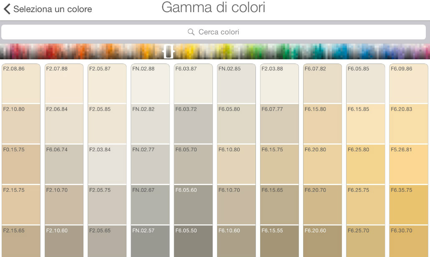Go back via Seleziona un colore
Viewport: 430px width, 257px height.
[52, 9]
